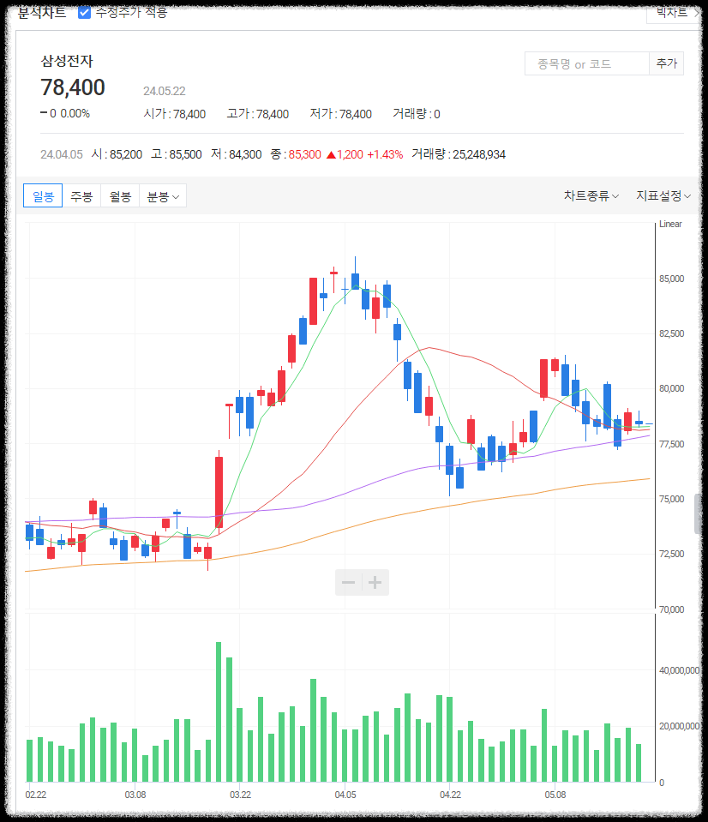Open the 차트종류 dropdown
708x822 pixels.
591,195
